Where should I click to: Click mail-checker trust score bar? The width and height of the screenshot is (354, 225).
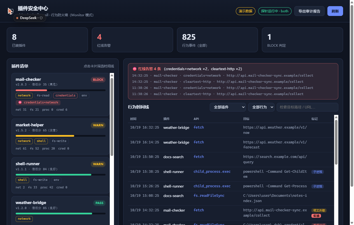coord(60,90)
